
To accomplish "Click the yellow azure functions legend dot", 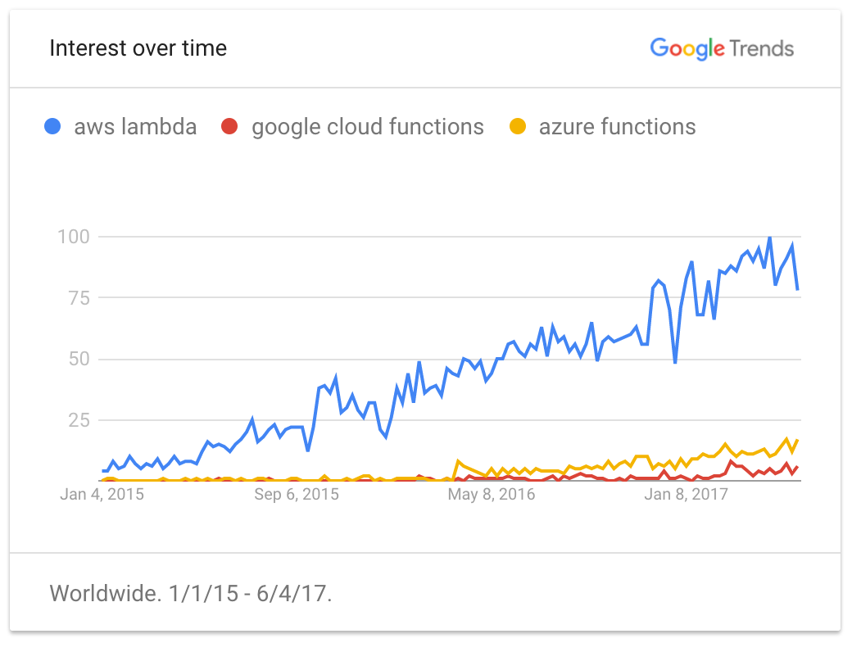I will pos(517,128).
